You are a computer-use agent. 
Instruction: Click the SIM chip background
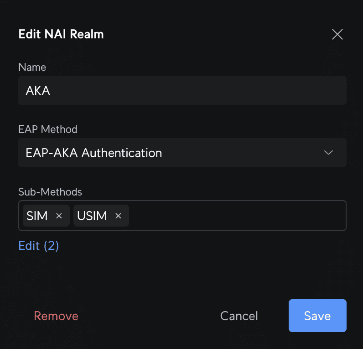click(x=47, y=216)
